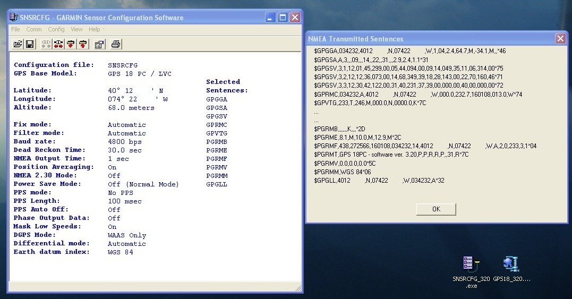The height and width of the screenshot is (299, 572).
Task: Click the DGPS mode value 'WAAS Only'
Action: point(127,236)
